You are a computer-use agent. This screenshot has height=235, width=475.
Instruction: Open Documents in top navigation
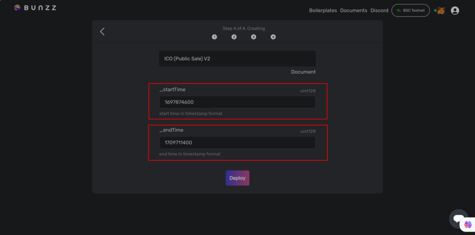pos(353,11)
